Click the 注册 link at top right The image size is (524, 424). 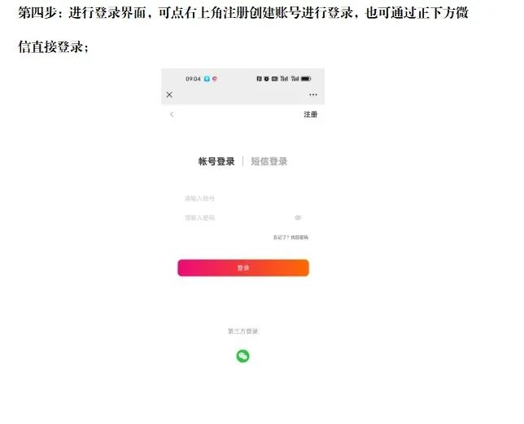[x=311, y=115]
